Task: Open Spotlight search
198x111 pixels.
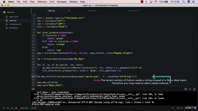Action: click(x=183, y=2)
